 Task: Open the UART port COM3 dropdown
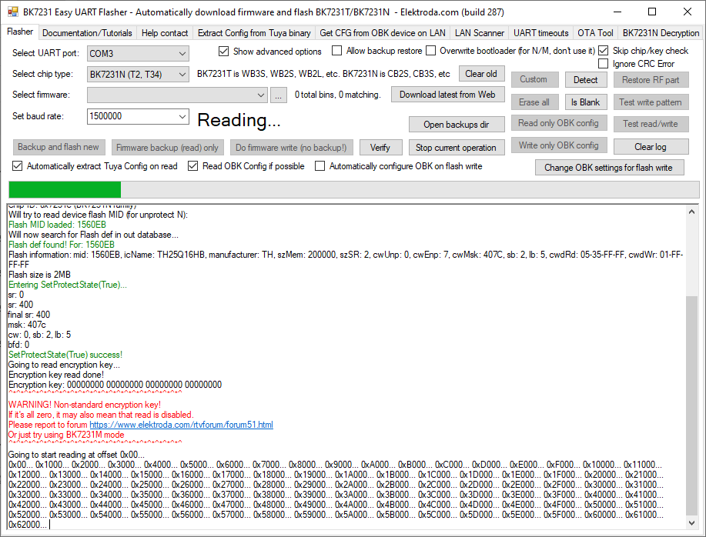138,54
